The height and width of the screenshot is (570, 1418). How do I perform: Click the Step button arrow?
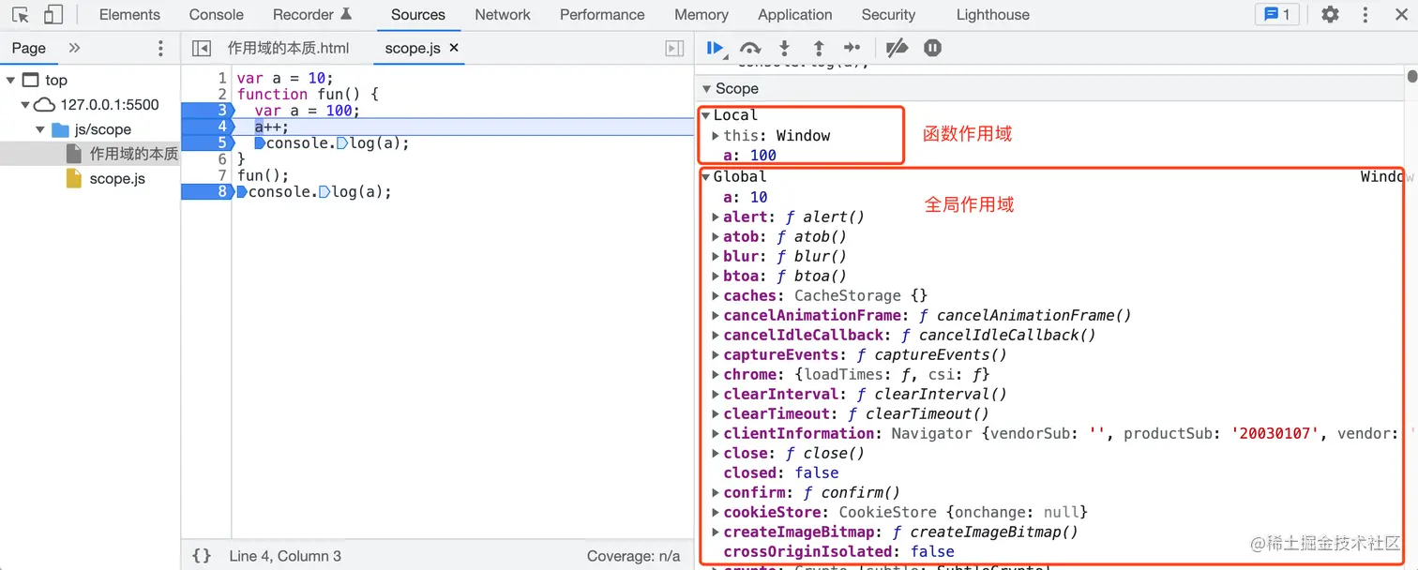pos(852,48)
